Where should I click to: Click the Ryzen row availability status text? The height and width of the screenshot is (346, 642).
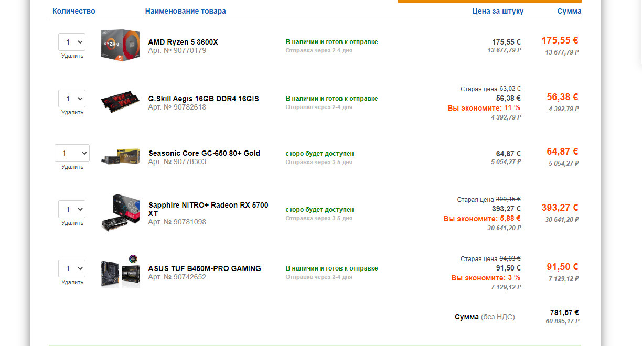[331, 42]
